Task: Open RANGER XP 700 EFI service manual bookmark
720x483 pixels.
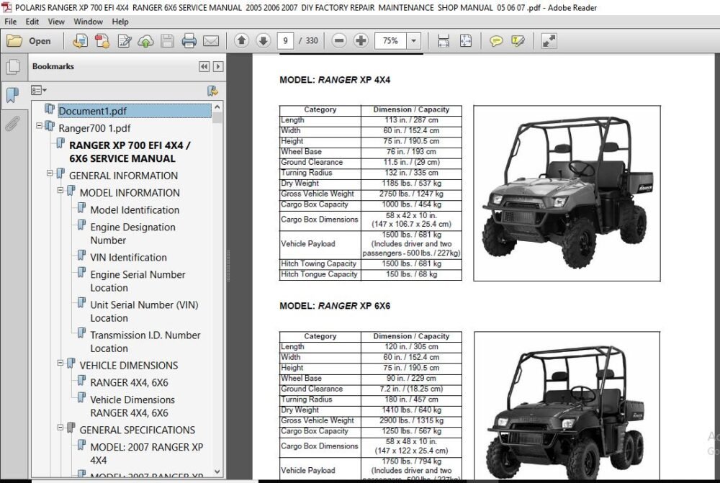Action: point(130,152)
